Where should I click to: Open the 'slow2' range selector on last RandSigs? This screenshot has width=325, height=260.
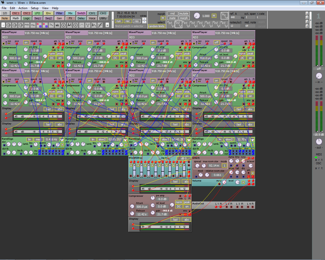point(229,139)
